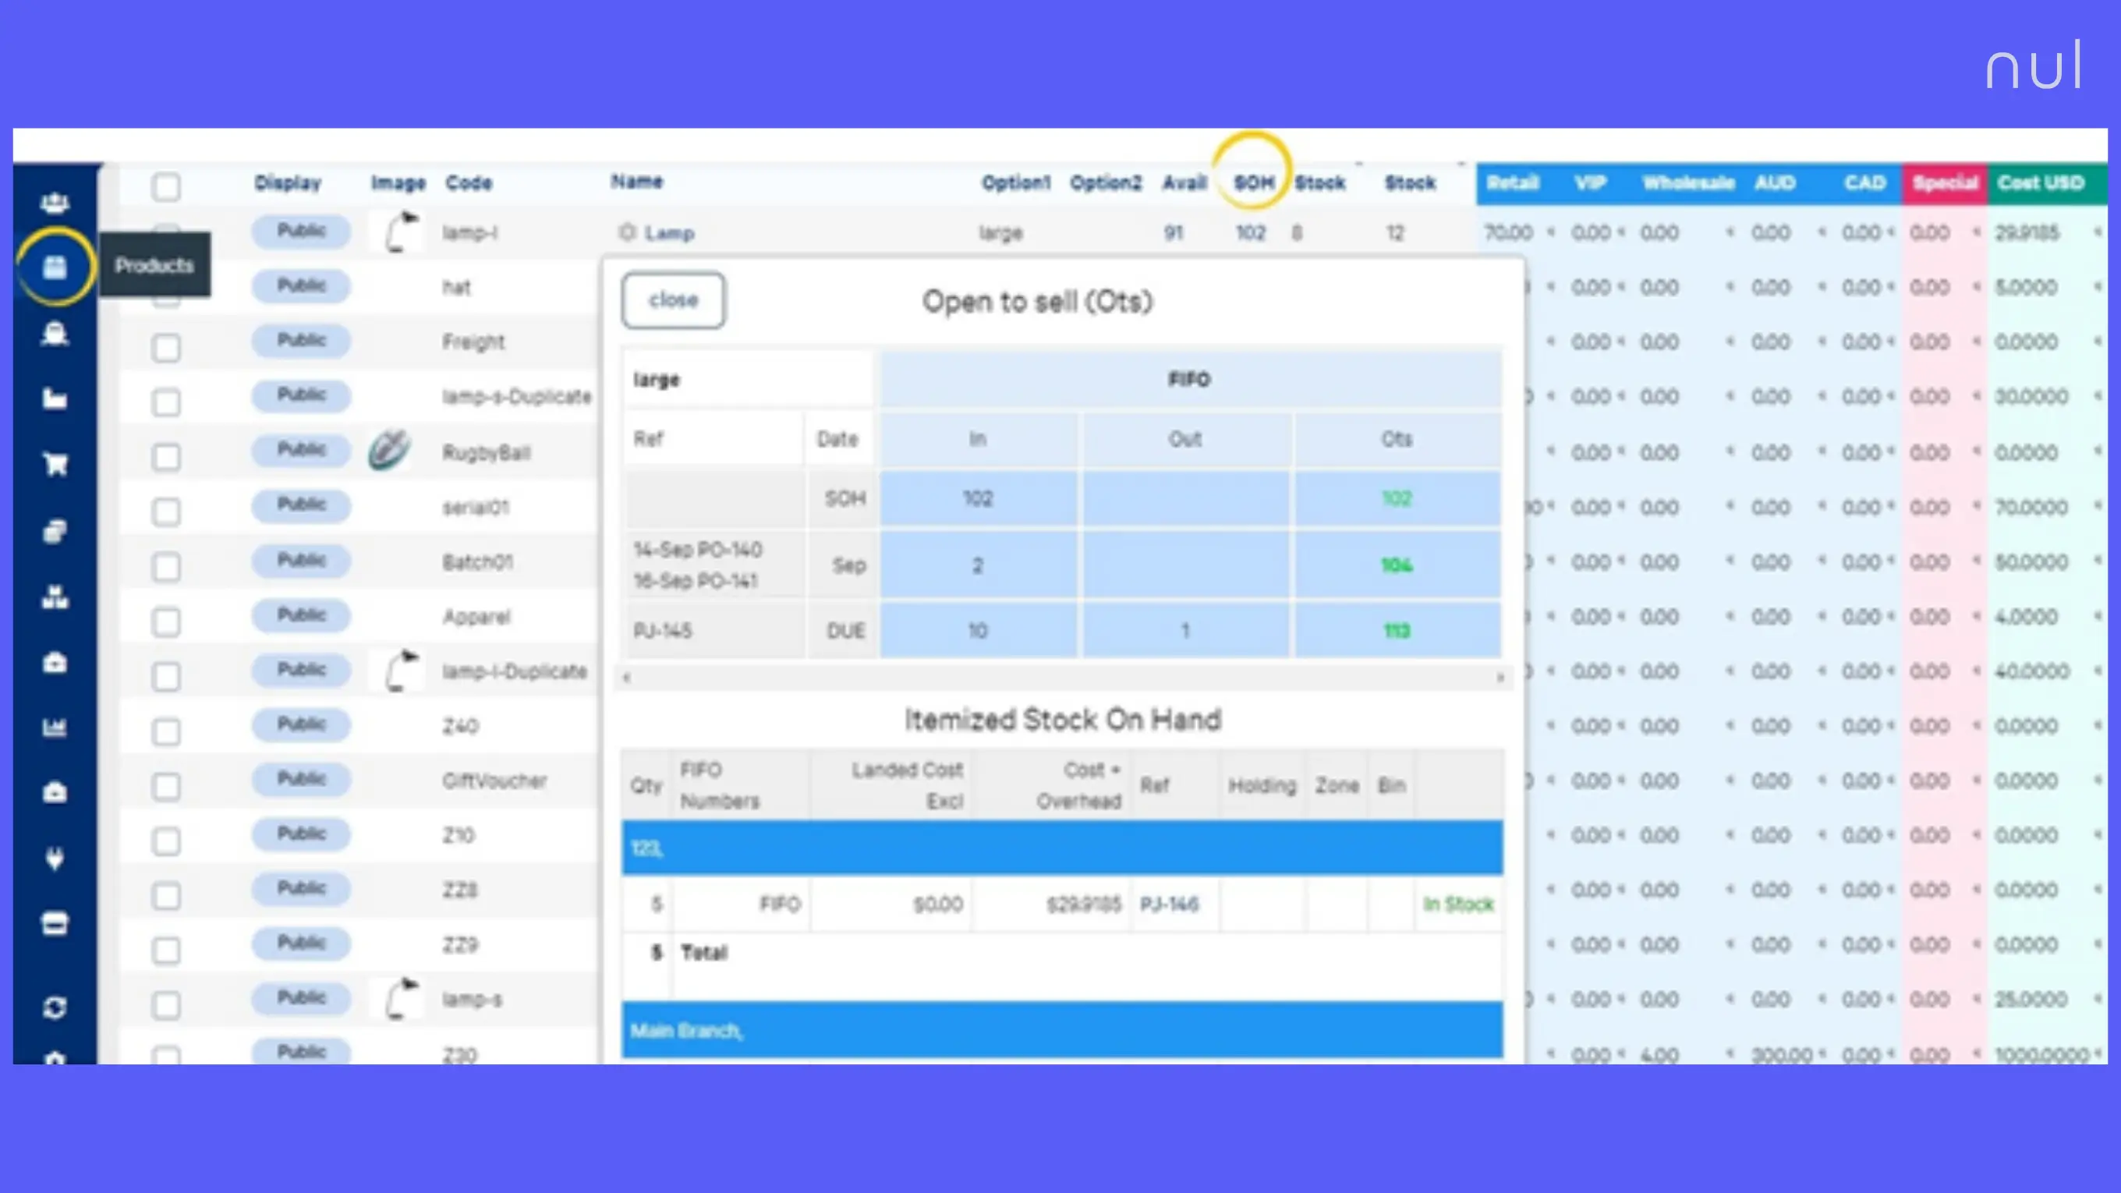This screenshot has height=1193, width=2121.
Task: Open the Products section in sidebar
Action: tap(55, 267)
